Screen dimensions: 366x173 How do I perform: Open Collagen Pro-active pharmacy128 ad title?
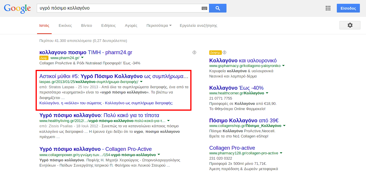(x=232, y=148)
